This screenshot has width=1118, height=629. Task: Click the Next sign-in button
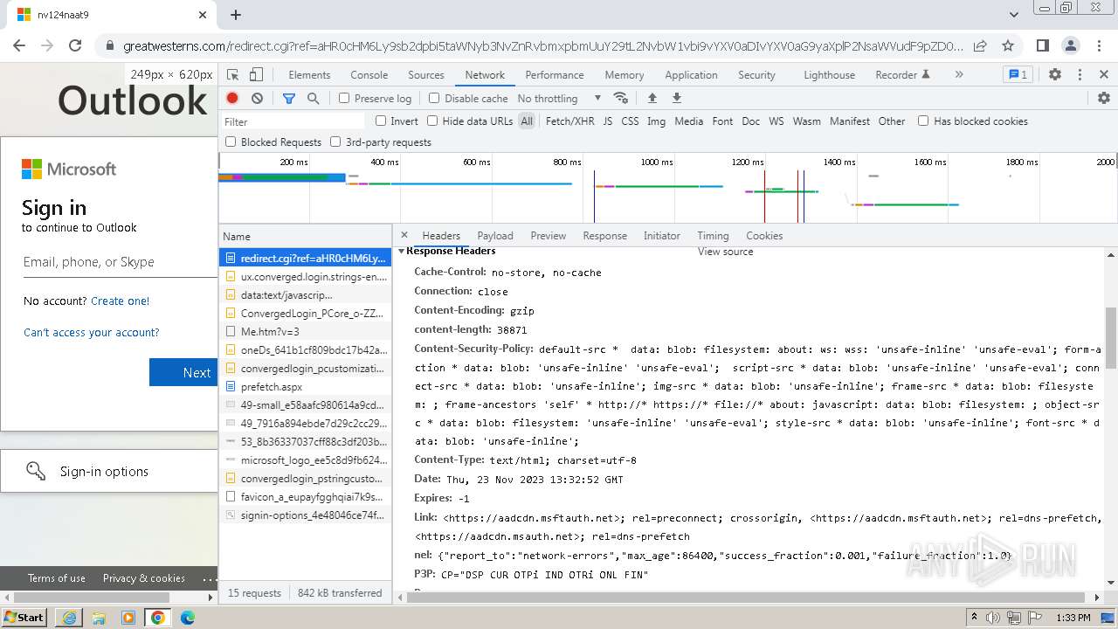click(x=183, y=372)
